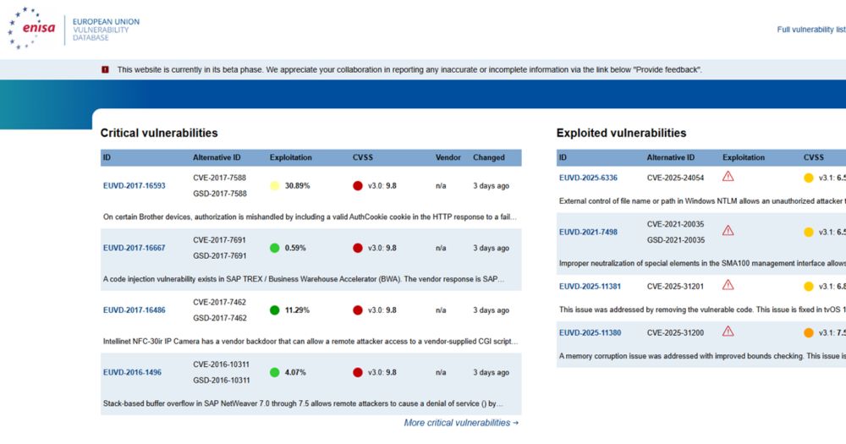Click GSD-2016-10311 alternative ID text
This screenshot has width=846, height=444.
[221, 380]
